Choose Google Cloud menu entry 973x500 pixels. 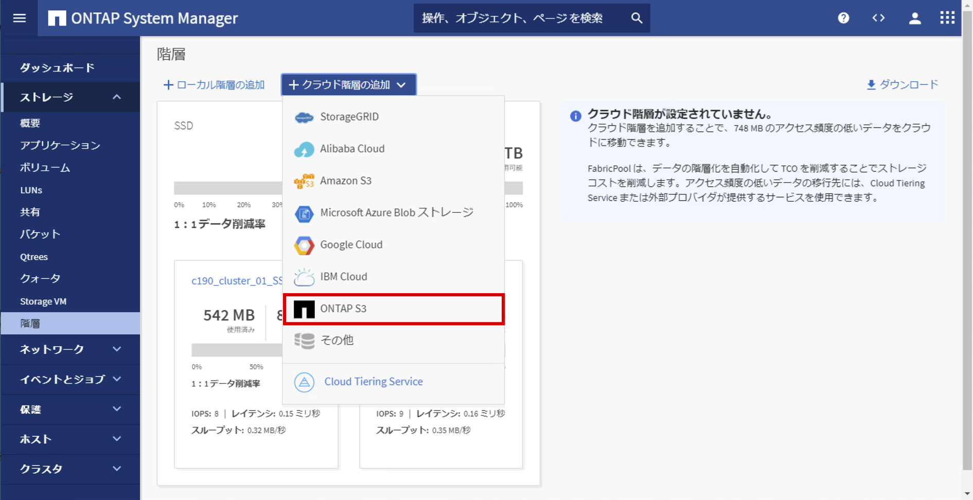coord(393,244)
